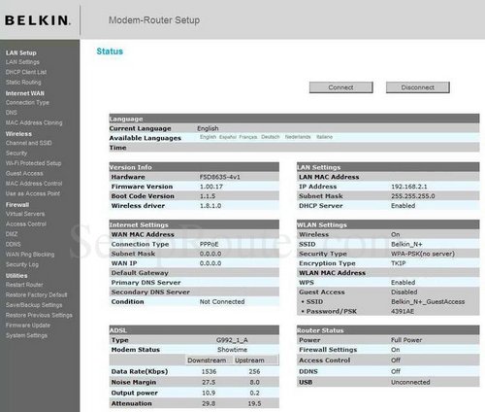Viewport: 485px width, 412px height.
Task: Open the DMZ sidebar link
Action: (x=12, y=234)
